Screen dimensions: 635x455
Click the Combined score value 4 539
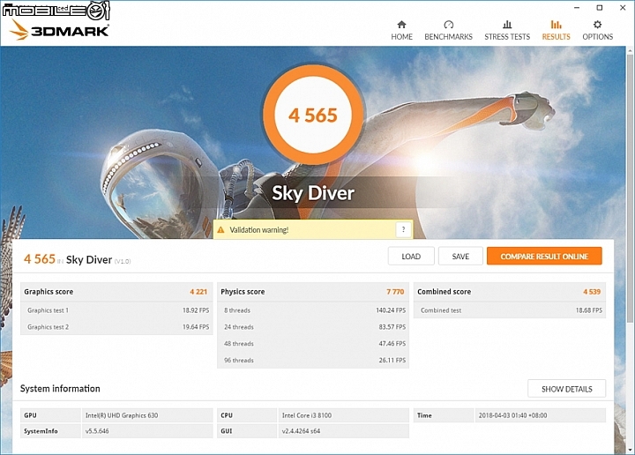coord(592,292)
